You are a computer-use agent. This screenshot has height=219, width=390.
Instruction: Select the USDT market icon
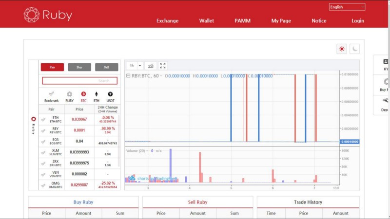(110, 96)
